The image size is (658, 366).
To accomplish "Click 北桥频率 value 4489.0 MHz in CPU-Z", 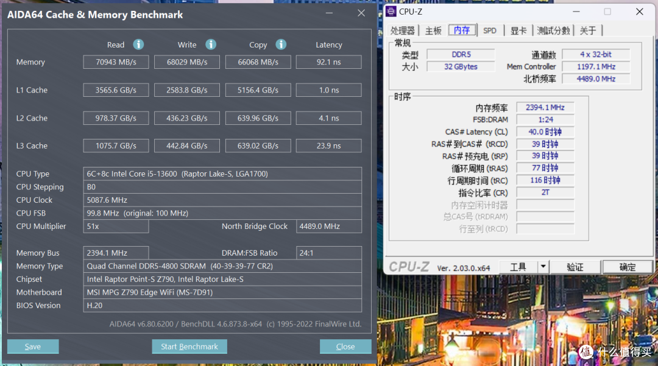I will (x=596, y=79).
